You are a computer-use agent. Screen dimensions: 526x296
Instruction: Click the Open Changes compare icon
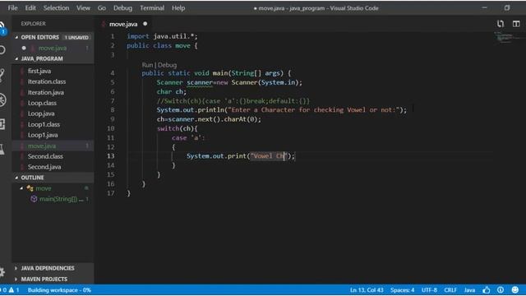(501, 24)
